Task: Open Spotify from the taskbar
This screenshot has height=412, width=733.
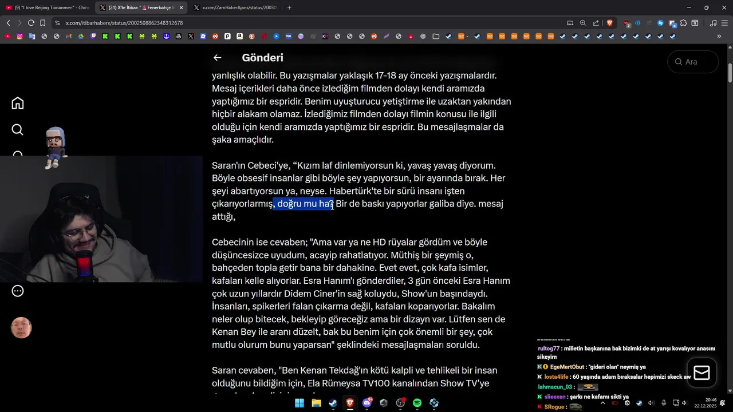Action: click(417, 403)
